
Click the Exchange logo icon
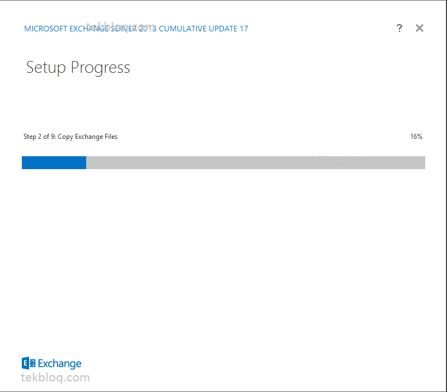[x=29, y=363]
